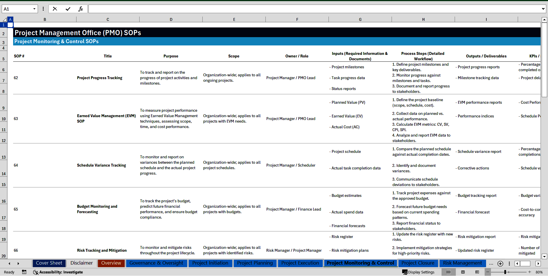Expand the formula bar

pos(543,9)
